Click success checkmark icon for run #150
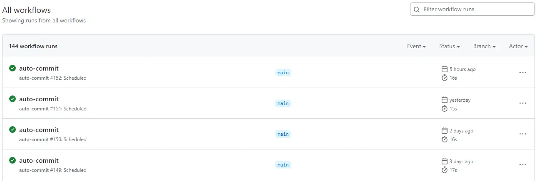Screen dimensions: 537x181 [x=12, y=130]
